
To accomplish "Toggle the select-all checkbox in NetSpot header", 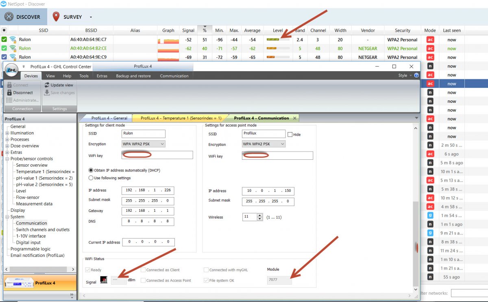I will coord(4,30).
